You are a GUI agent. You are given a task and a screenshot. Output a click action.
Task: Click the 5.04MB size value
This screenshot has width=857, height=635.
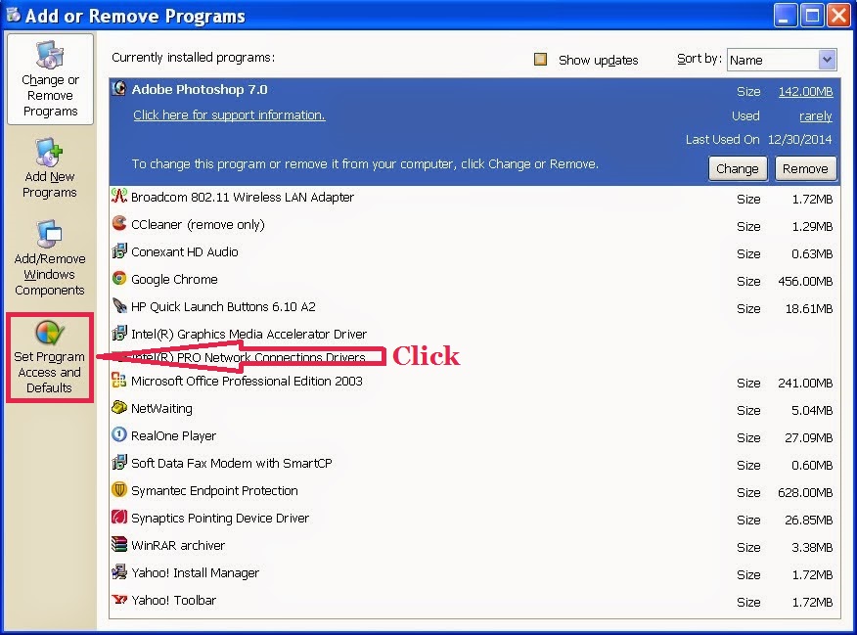812,411
